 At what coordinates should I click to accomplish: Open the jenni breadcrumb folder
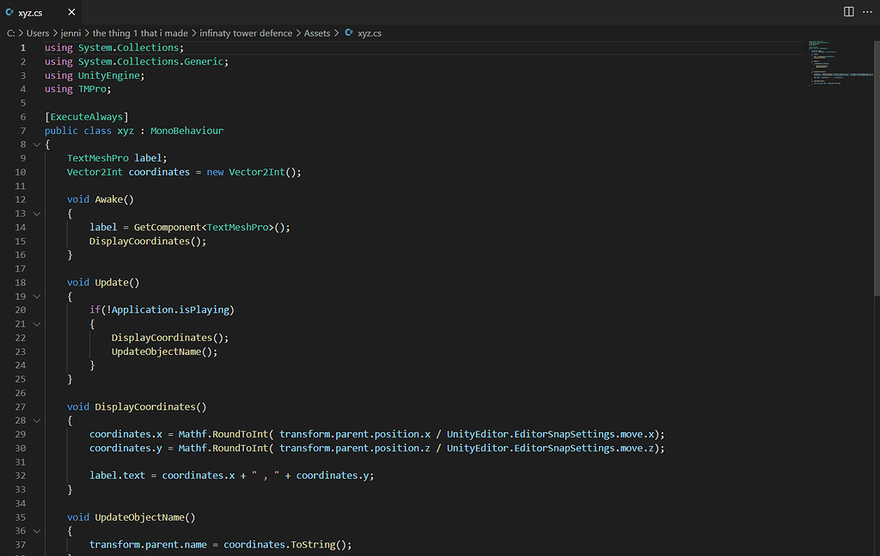(x=70, y=34)
